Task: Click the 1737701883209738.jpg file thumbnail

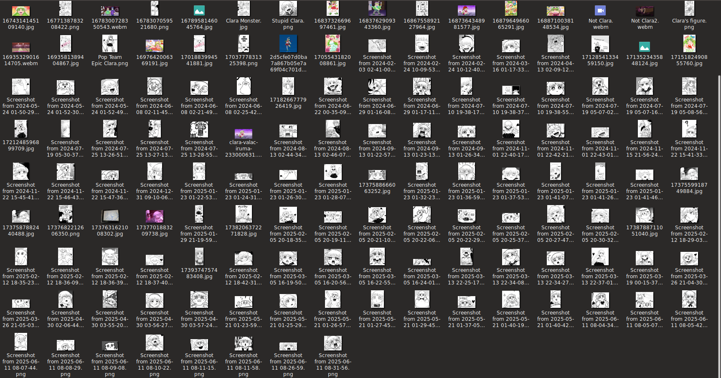Action: click(155, 216)
